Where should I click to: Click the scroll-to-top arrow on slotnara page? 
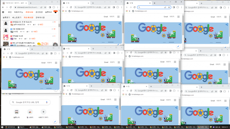click(55, 45)
